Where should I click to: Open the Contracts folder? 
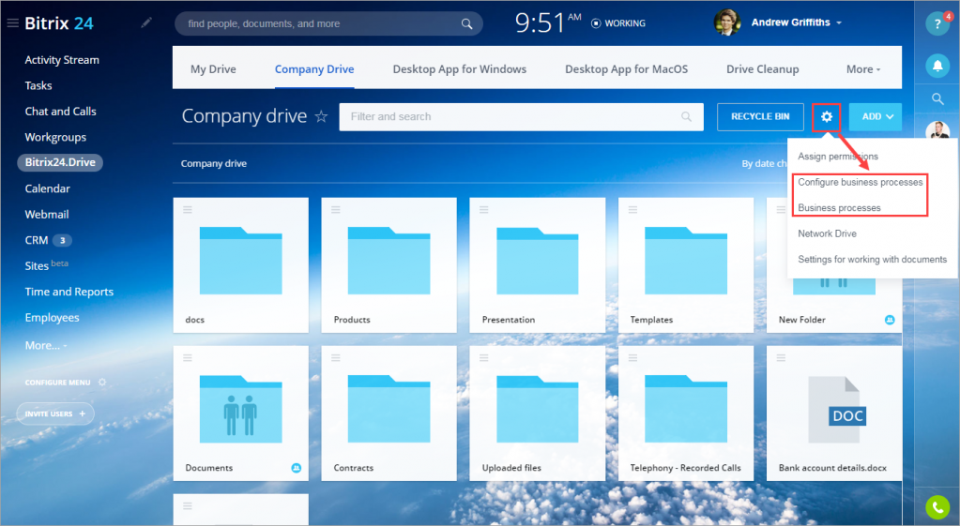[389, 413]
